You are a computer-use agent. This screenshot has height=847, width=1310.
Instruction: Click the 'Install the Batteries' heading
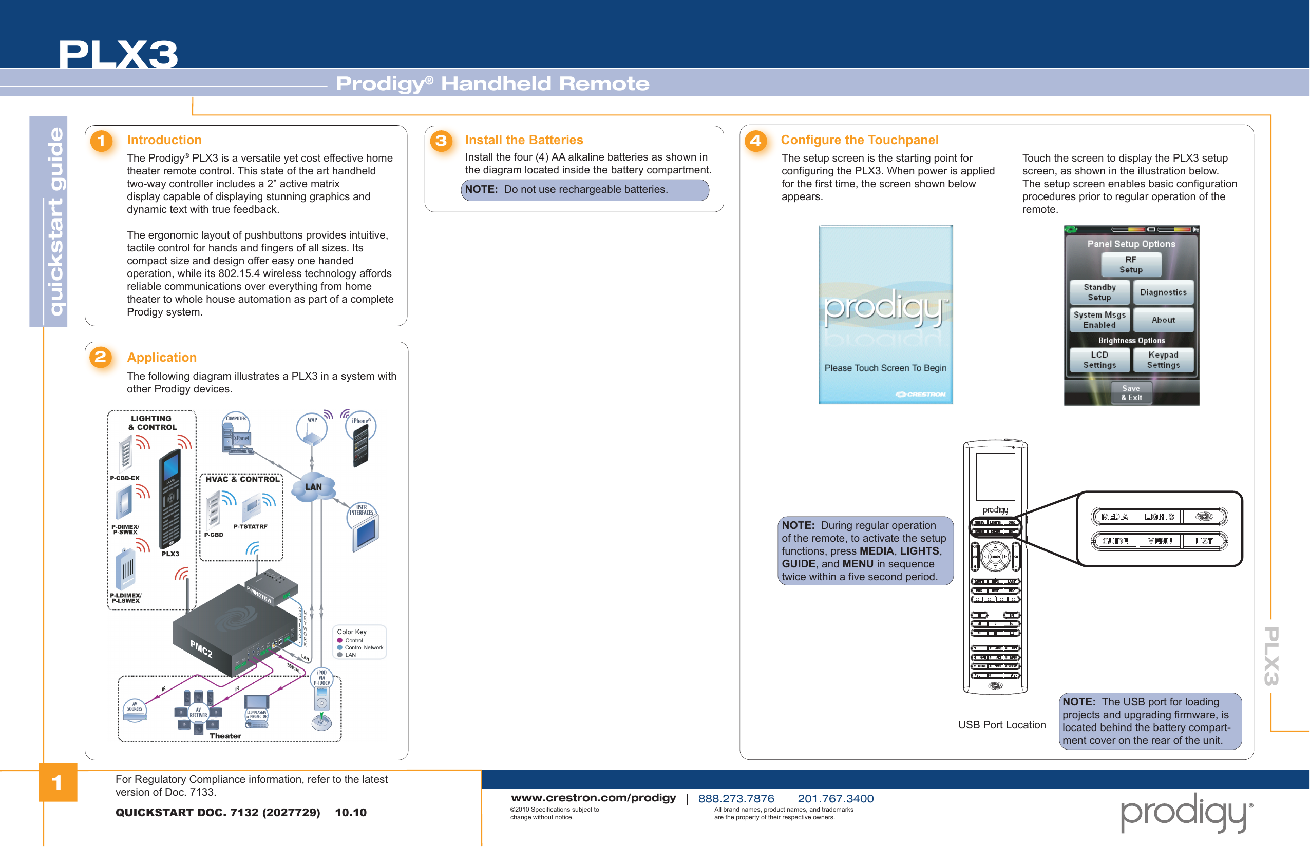(x=524, y=140)
